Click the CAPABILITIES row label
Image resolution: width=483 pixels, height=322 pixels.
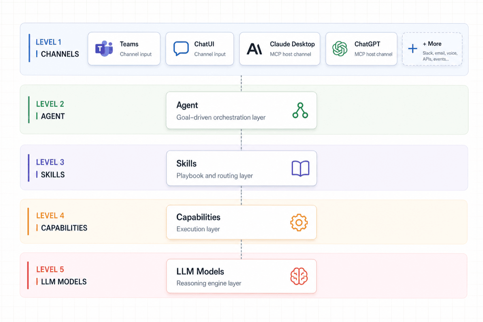[x=64, y=228]
